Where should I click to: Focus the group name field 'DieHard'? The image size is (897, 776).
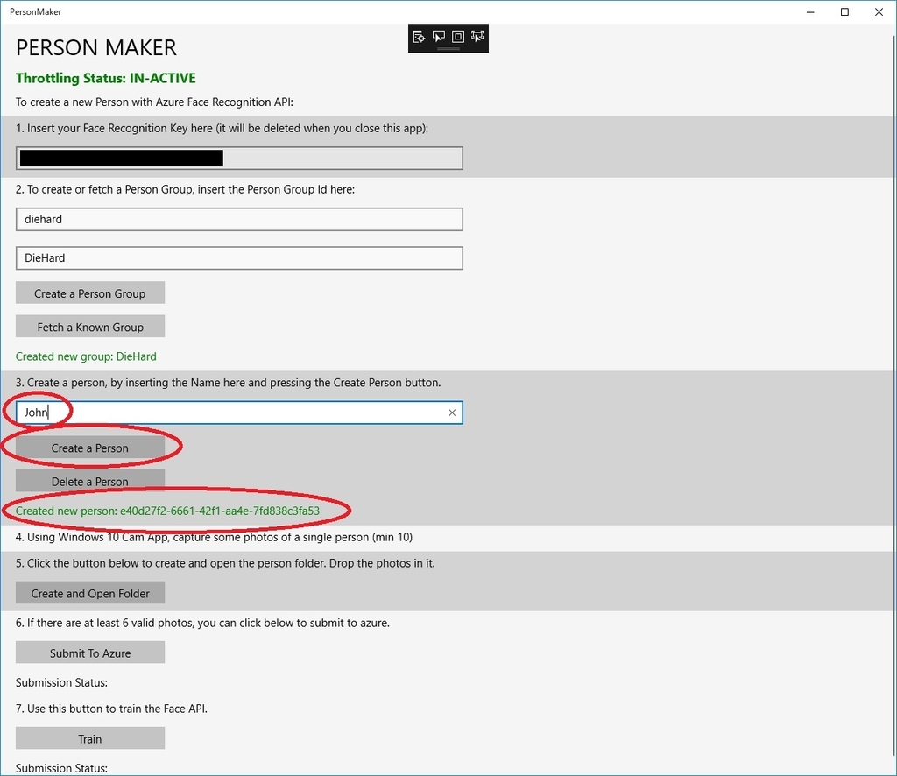click(239, 258)
